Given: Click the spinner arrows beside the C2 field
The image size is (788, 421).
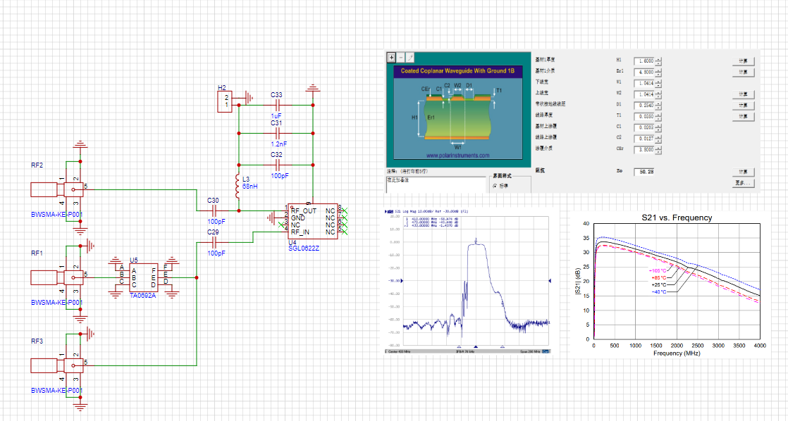Looking at the screenshot, I should click(x=658, y=138).
